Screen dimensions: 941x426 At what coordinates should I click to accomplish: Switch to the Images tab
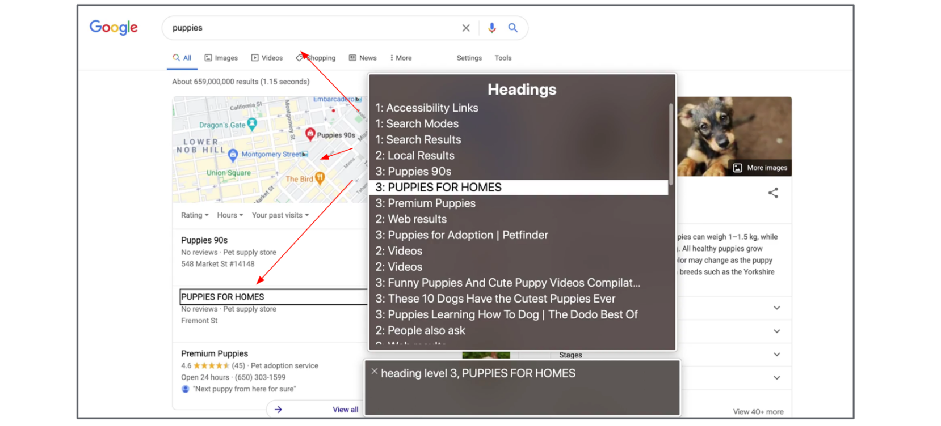coord(221,58)
